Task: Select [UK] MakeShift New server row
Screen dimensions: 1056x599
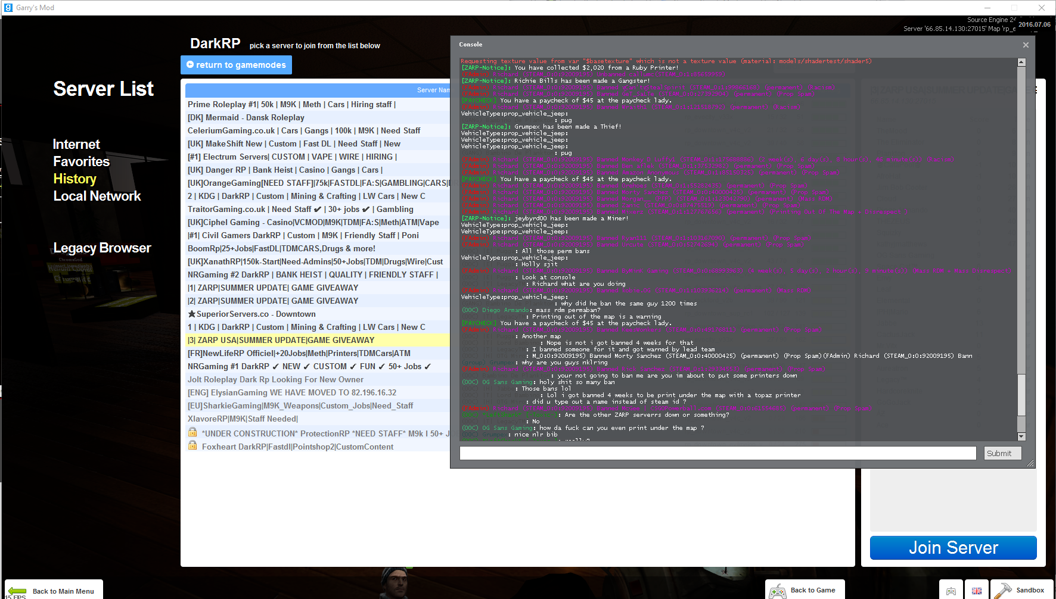Action: (x=318, y=143)
